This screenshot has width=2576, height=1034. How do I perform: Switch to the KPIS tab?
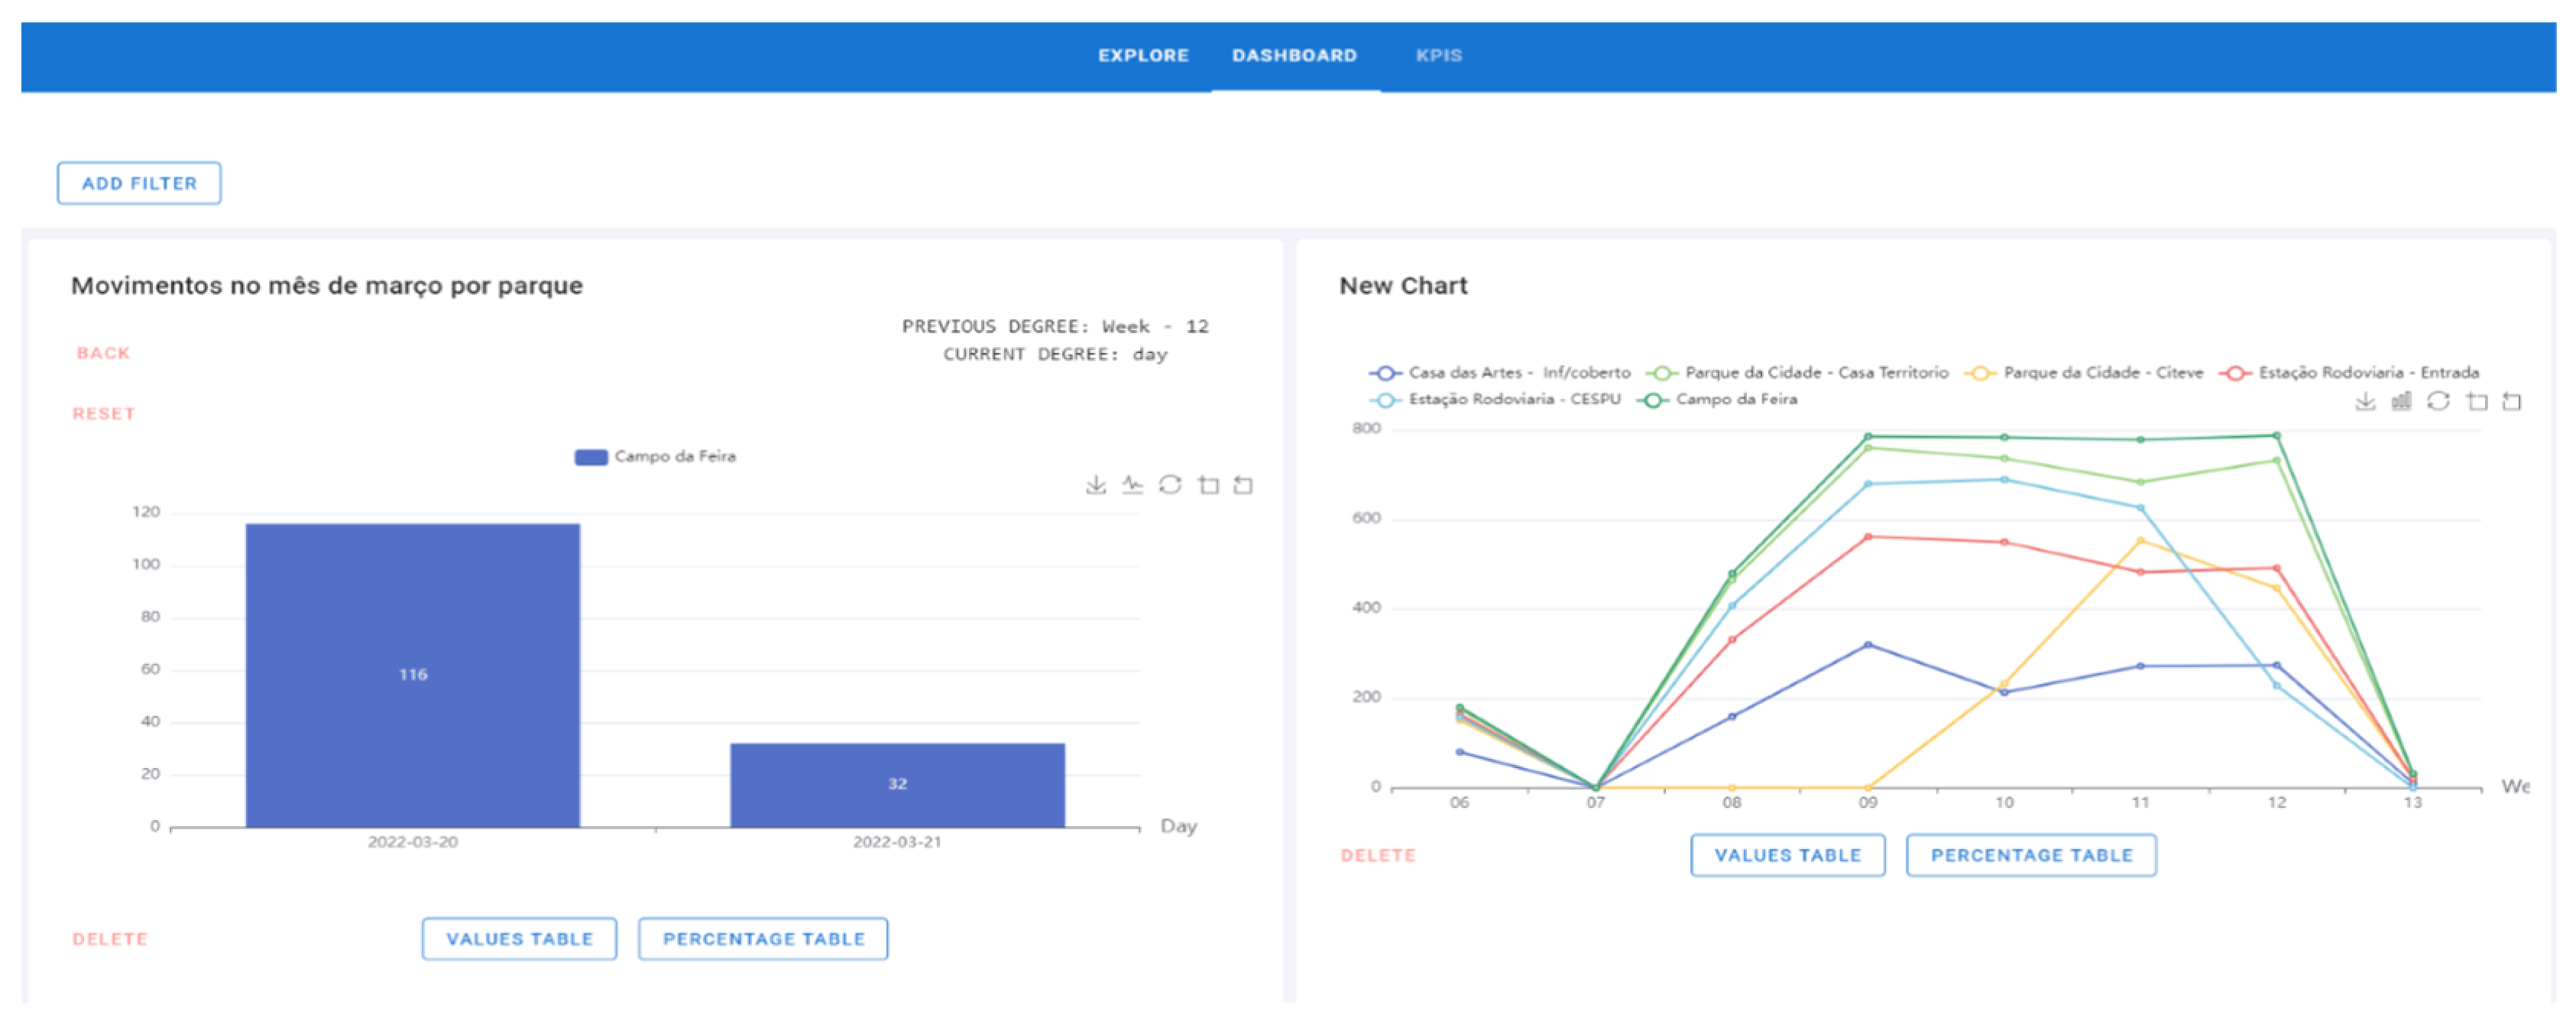tap(1438, 56)
